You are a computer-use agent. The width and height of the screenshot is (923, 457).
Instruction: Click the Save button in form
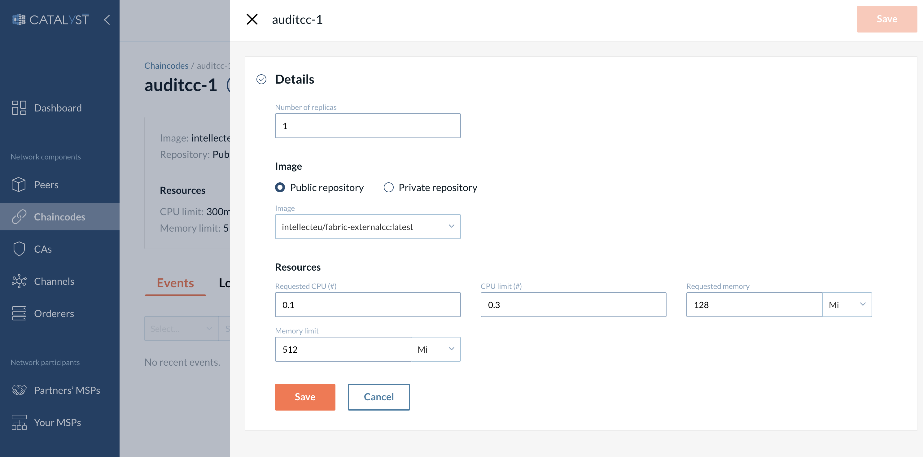pyautogui.click(x=305, y=396)
